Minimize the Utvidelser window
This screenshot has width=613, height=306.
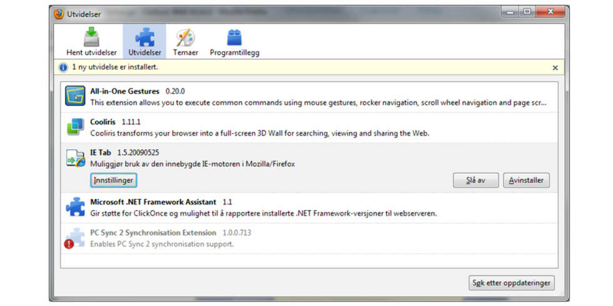[510, 12]
